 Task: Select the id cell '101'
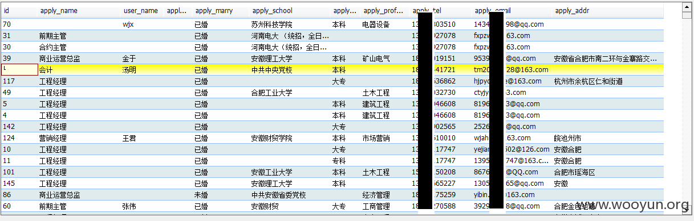click(9, 172)
